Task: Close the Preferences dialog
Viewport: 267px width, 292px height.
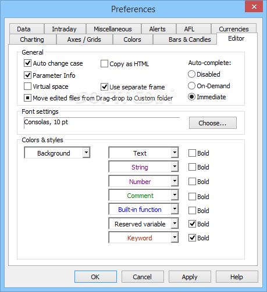Action: pyautogui.click(x=254, y=7)
